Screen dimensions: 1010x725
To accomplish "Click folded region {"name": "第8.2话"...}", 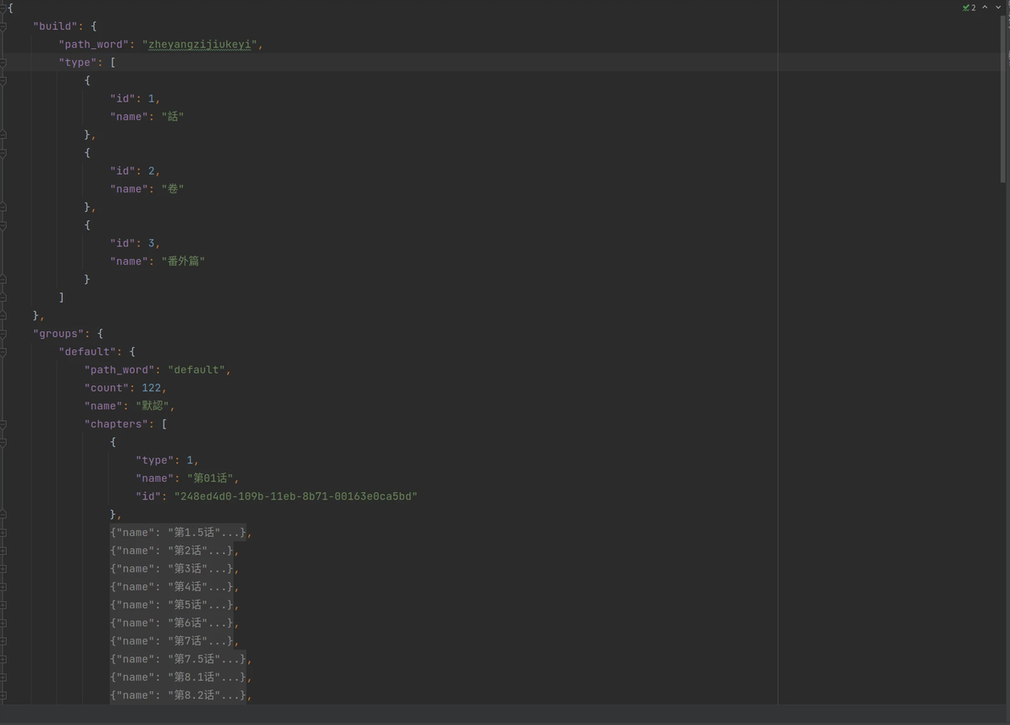I will click(178, 695).
